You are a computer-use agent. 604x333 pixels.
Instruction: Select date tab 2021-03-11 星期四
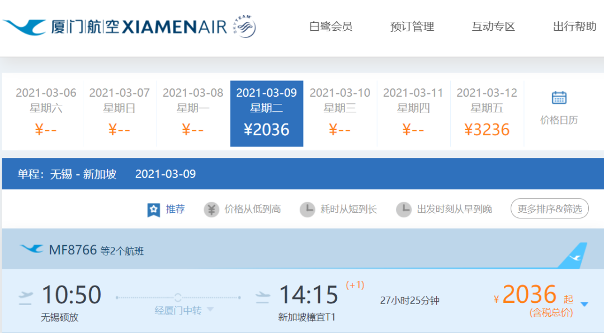click(413, 113)
